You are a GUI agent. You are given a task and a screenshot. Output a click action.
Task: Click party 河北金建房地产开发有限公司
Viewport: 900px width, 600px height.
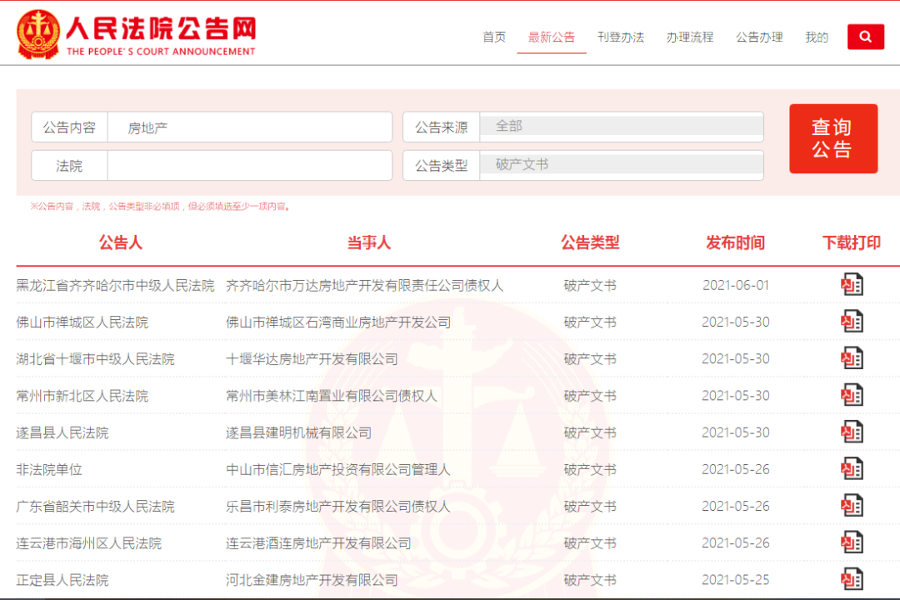(312, 580)
